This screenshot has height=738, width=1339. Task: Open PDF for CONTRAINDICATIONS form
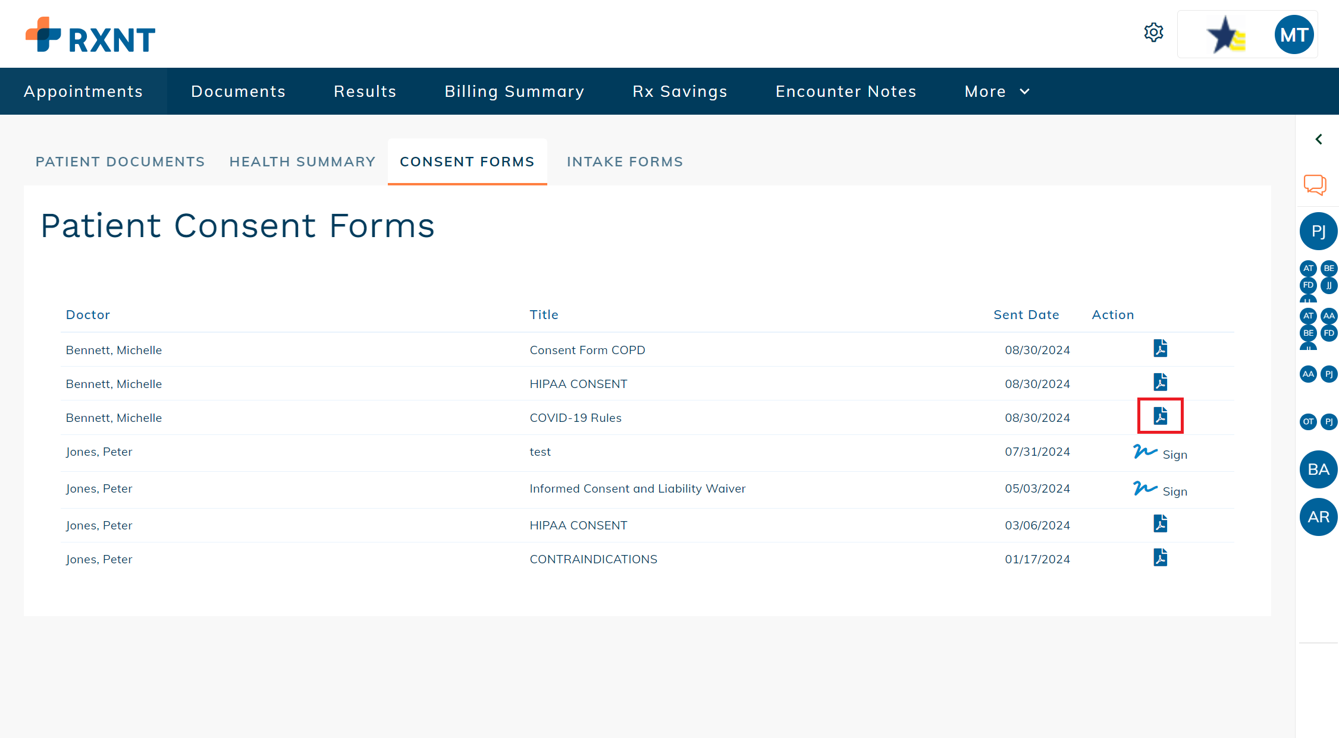coord(1160,557)
